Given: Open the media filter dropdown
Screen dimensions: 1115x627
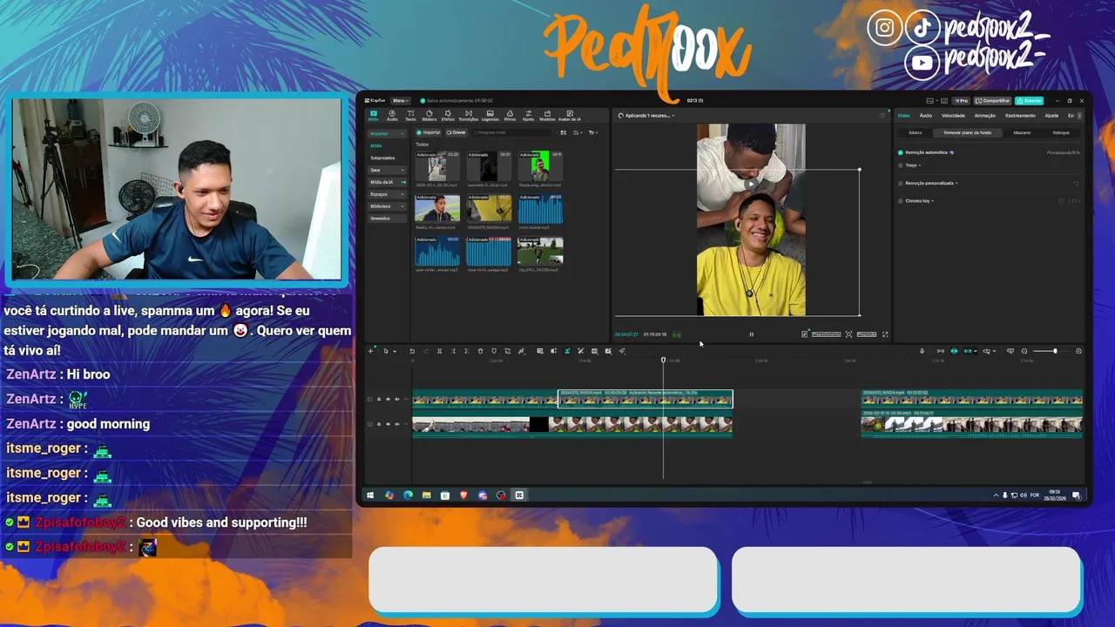Looking at the screenshot, I should point(592,132).
